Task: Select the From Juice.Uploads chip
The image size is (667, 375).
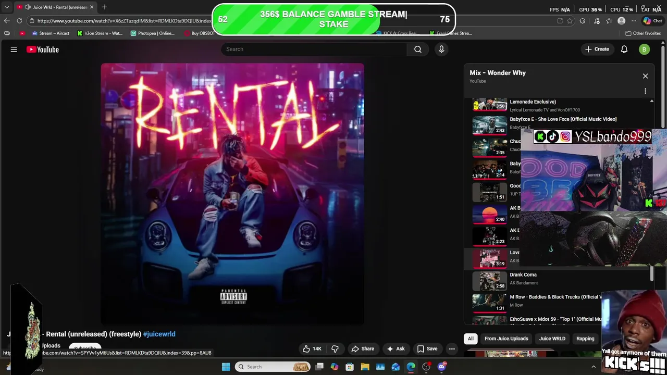Action: (507, 339)
